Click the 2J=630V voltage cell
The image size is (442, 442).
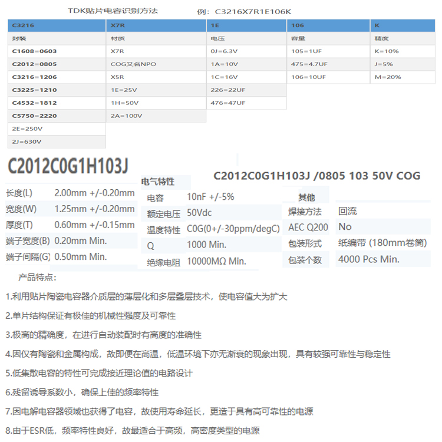pyautogui.click(x=27, y=141)
